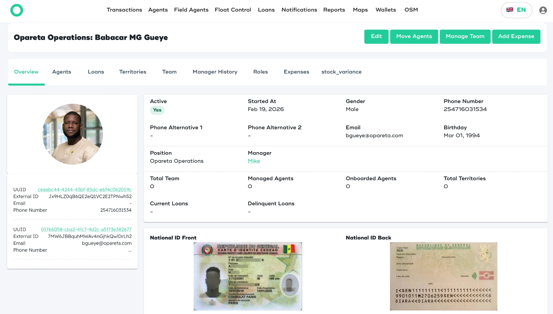
Task: Open the EN language selector
Action: coord(516,10)
